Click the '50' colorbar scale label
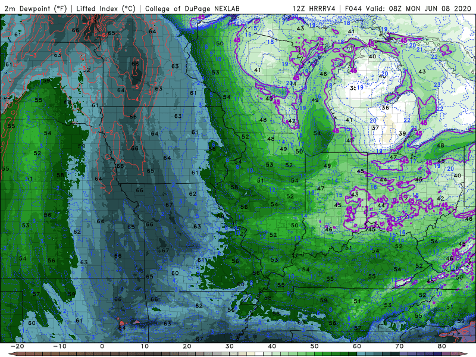476x357 pixels. (x=315, y=346)
